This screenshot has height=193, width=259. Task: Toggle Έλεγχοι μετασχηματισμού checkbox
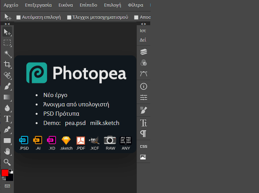[x=69, y=17]
